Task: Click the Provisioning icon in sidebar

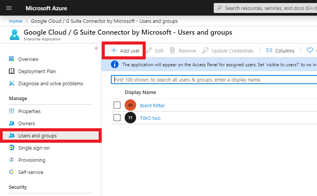Action: pyautogui.click(x=11, y=160)
